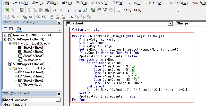Click the View Object icon in Project pane
The width and height of the screenshot is (206, 106).
click(11, 29)
